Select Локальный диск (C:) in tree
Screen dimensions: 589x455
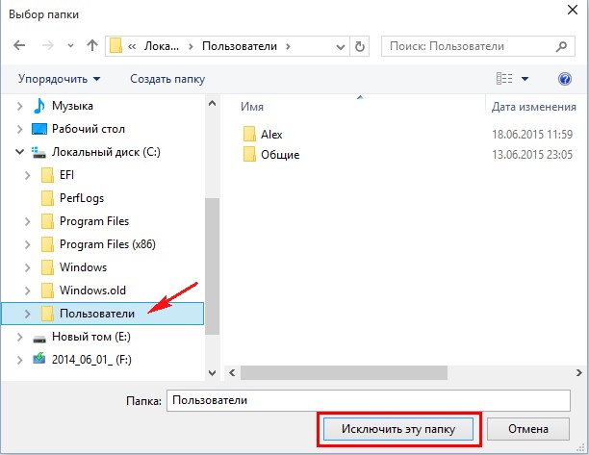(x=106, y=152)
